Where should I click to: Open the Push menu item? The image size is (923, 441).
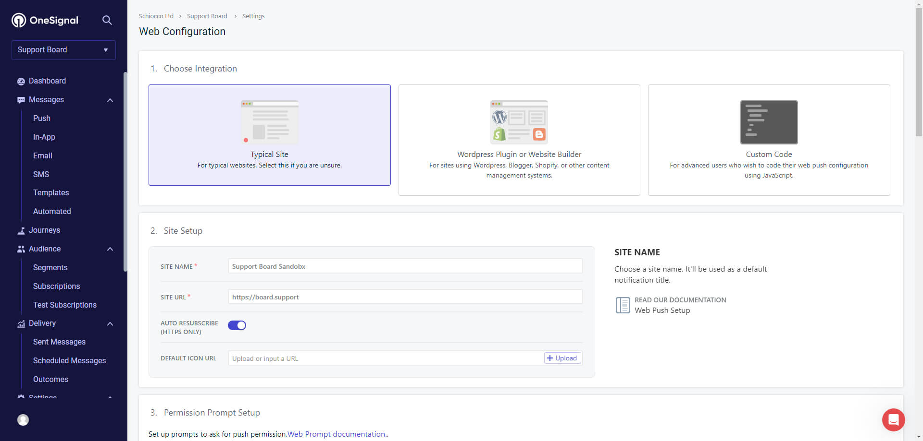click(x=42, y=119)
